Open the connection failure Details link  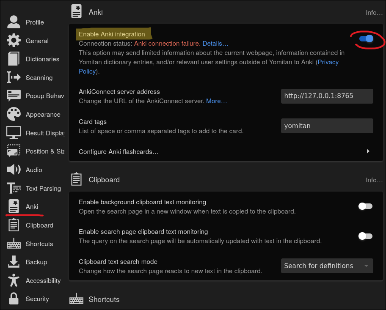(215, 44)
